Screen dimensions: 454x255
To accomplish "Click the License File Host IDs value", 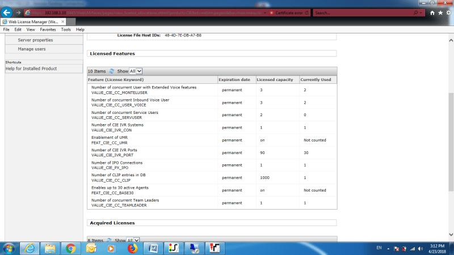I will pos(183,35).
